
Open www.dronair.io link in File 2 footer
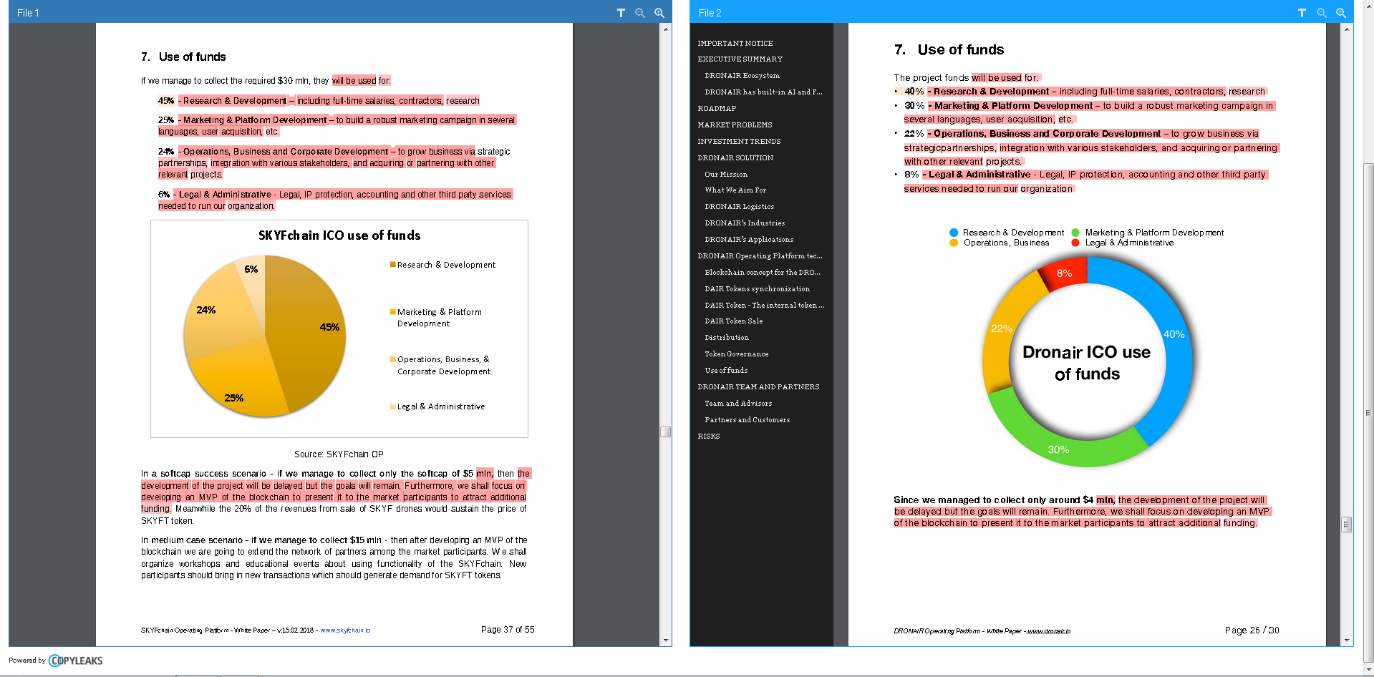(1049, 631)
